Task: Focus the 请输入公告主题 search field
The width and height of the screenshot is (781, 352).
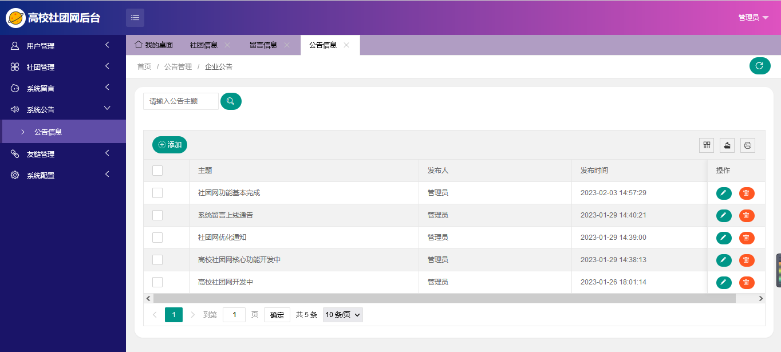Action: pos(181,101)
